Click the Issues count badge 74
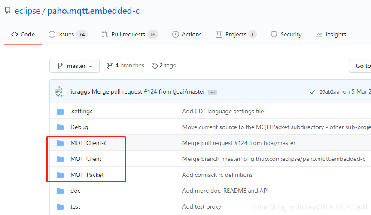The width and height of the screenshot is (371, 215). (82, 34)
